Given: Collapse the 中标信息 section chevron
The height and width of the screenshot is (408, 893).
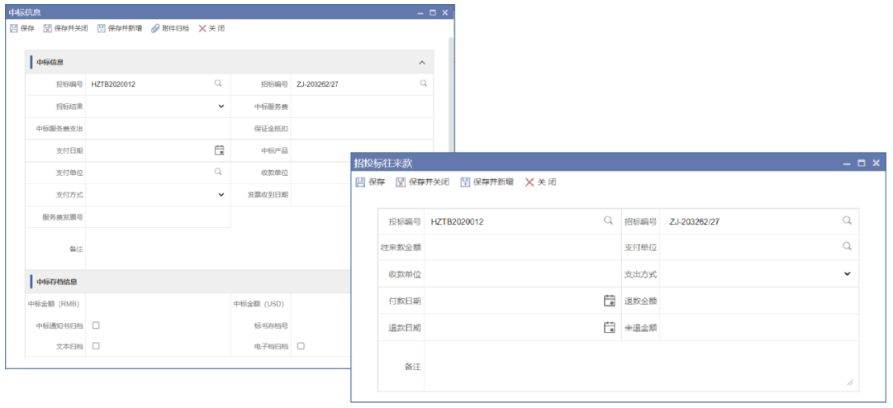Looking at the screenshot, I should pyautogui.click(x=422, y=63).
